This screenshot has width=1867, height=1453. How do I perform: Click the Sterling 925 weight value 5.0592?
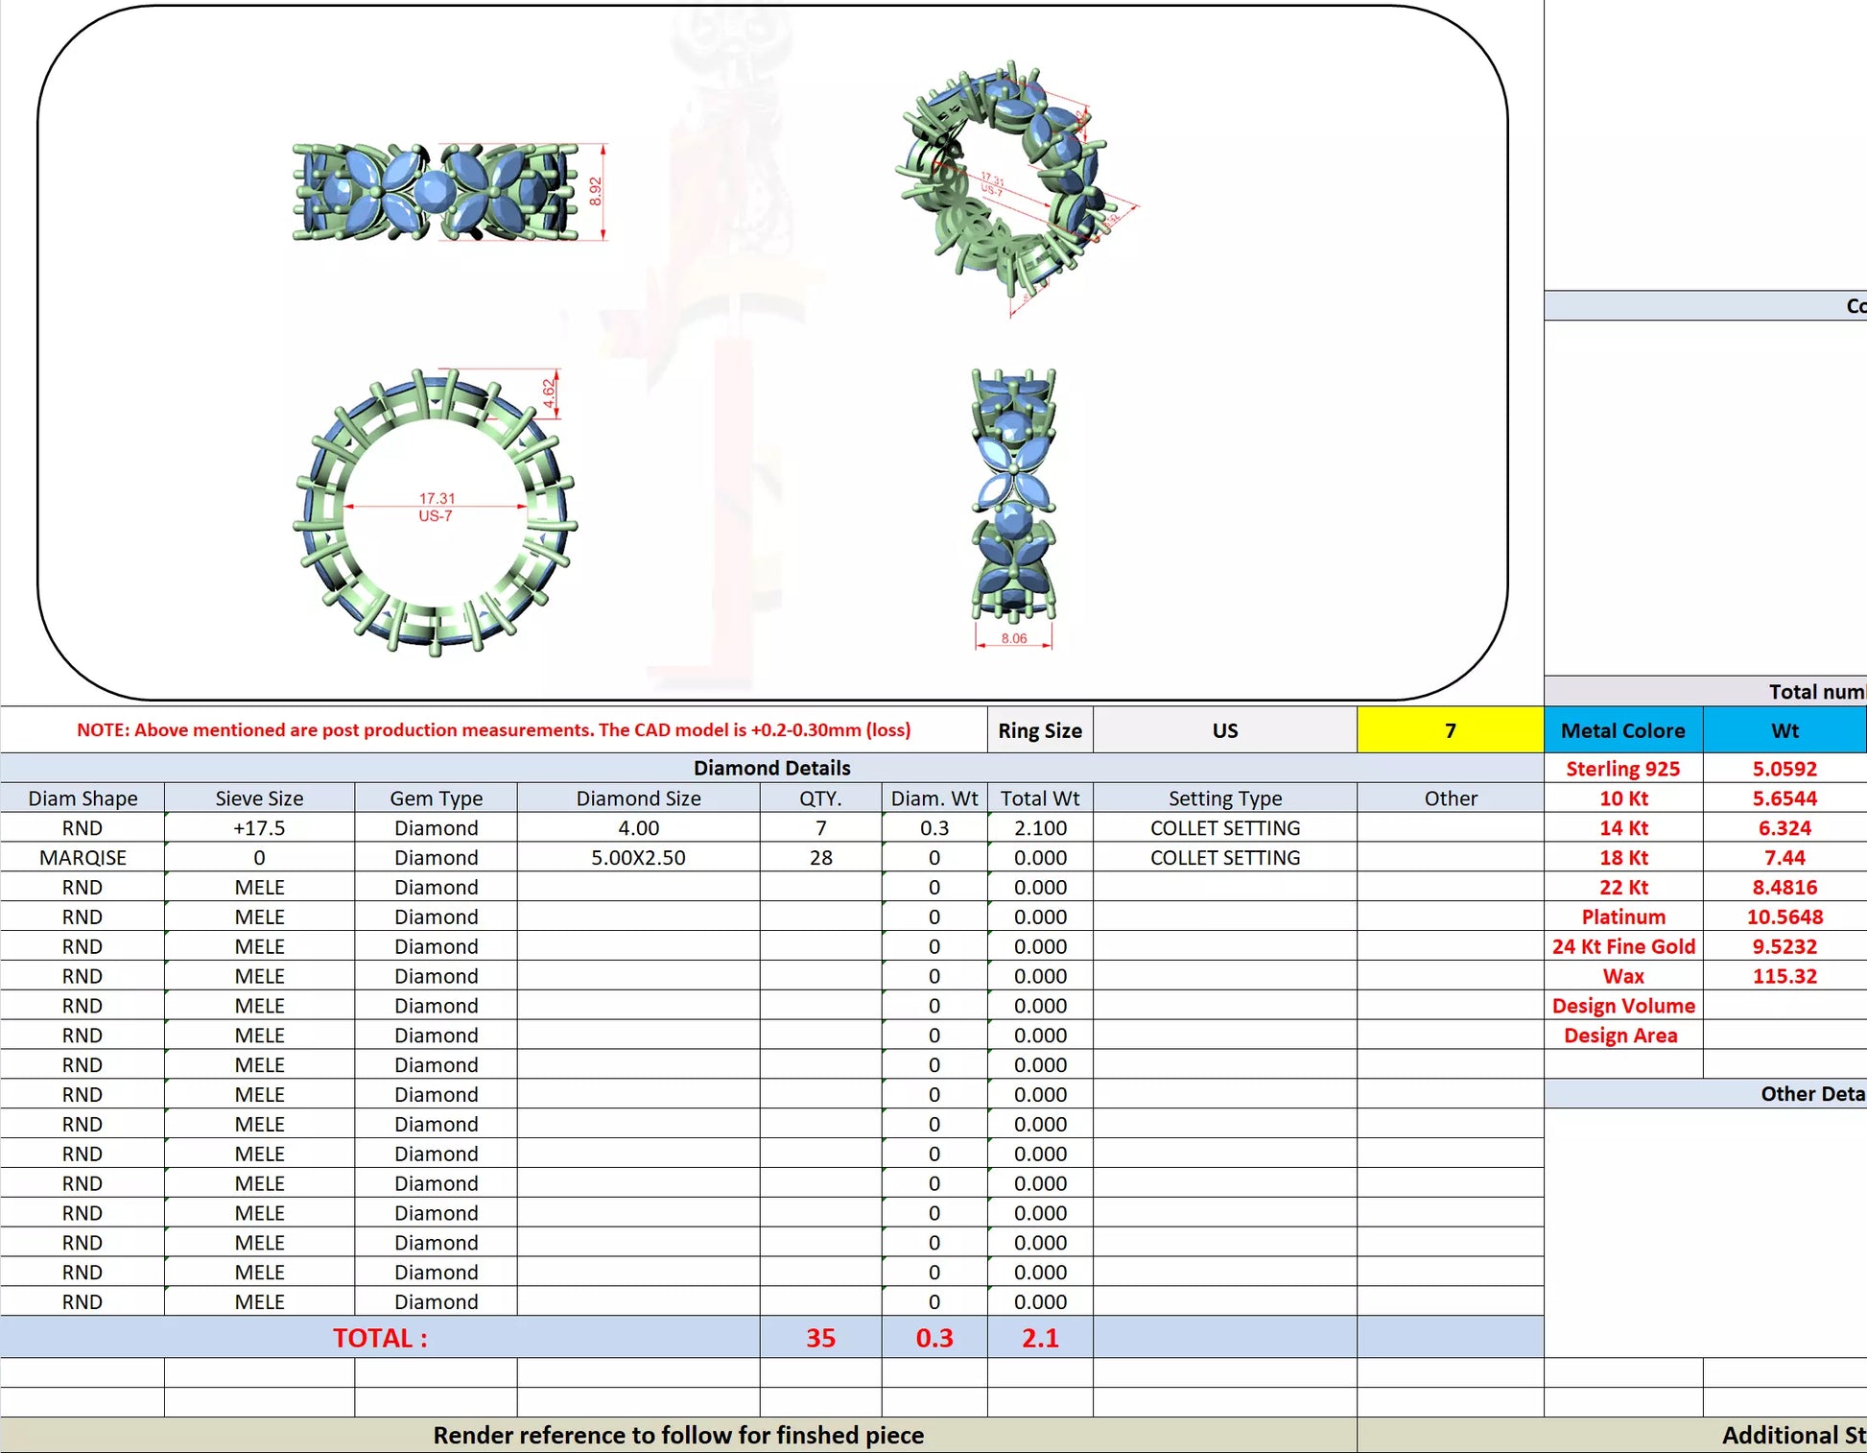pyautogui.click(x=1784, y=769)
